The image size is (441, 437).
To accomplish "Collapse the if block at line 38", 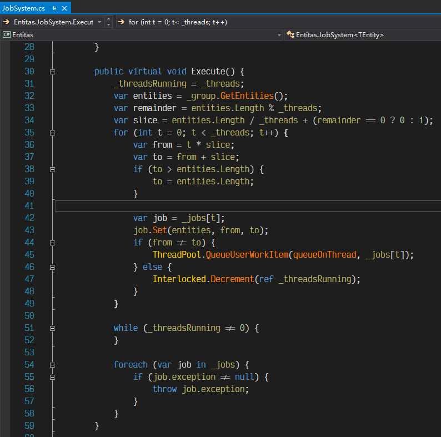I will tap(52, 169).
